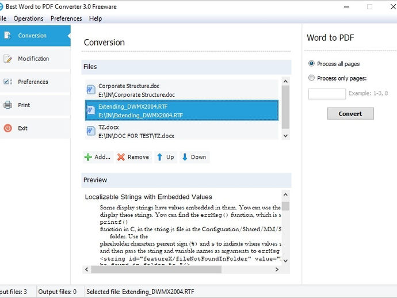Open the Conversion sidebar section
The width and height of the screenshot is (397, 298).
point(35,36)
